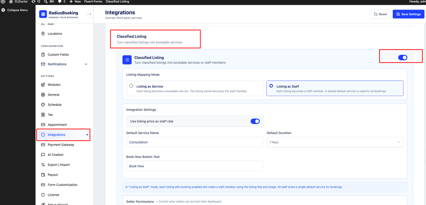Click the Form Customization icon
The image size is (426, 205).
(x=43, y=185)
